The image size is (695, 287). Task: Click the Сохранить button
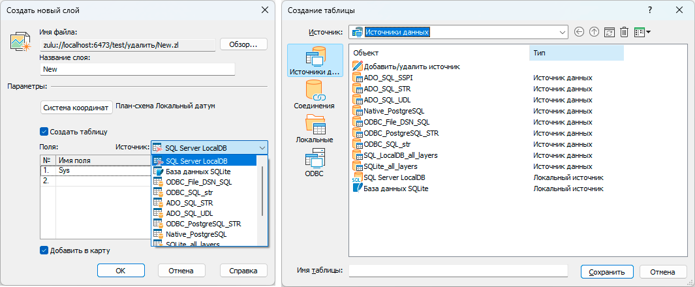(x=606, y=271)
